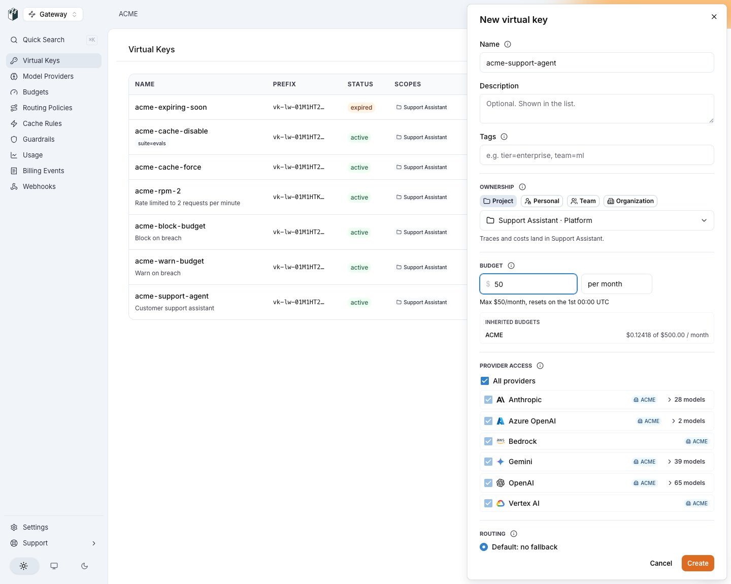Open the Support Assistant · Platform project dropdown
This screenshot has height=584, width=731.
596,220
